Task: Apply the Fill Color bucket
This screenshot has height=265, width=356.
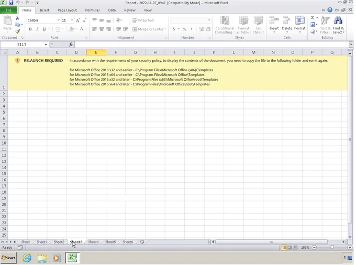Action: [x=71, y=29]
